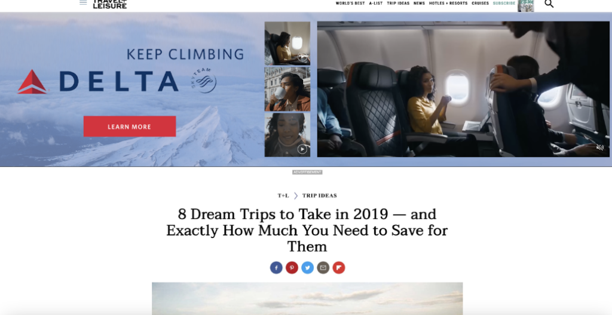Play the bottom ad thumbnail video
This screenshot has height=315, width=612.
(287, 135)
